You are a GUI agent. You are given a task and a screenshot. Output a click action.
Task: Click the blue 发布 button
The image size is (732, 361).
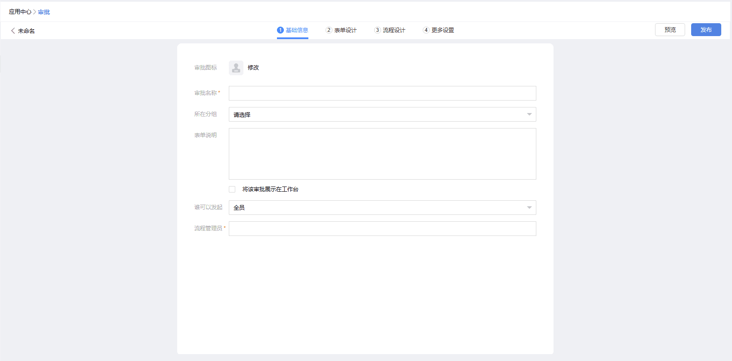click(706, 30)
